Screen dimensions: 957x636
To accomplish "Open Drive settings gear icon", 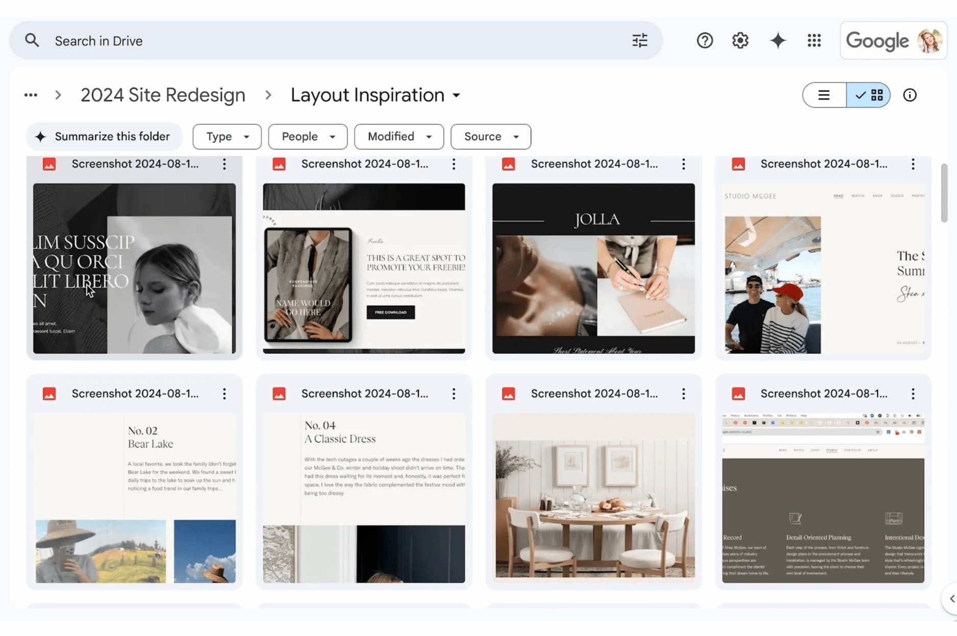I will tap(740, 40).
